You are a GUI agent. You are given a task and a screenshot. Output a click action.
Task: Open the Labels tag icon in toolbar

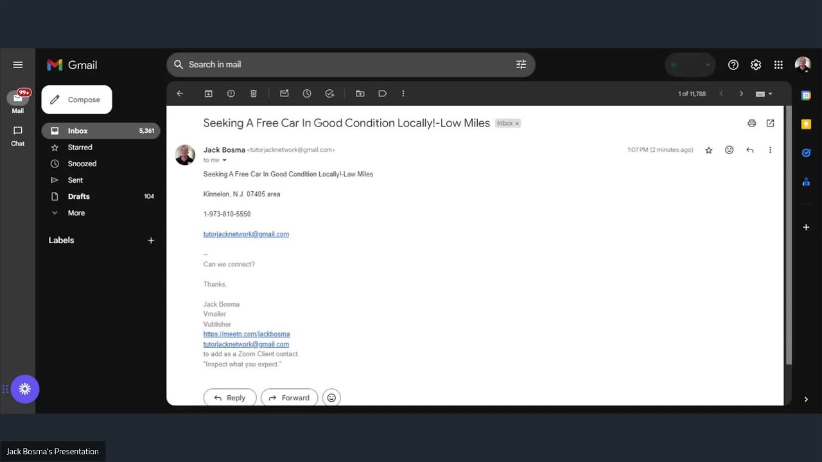pos(383,94)
